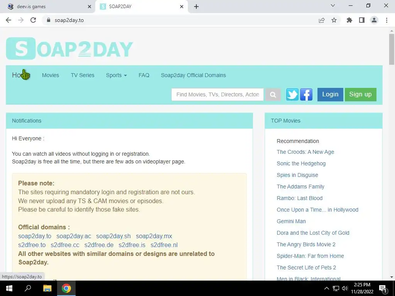Open the Facebook icon link
This screenshot has width=395, height=296.
[306, 94]
